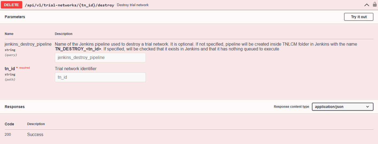
Task: Click the arrow on the application/json combo box
Action: click(368, 107)
